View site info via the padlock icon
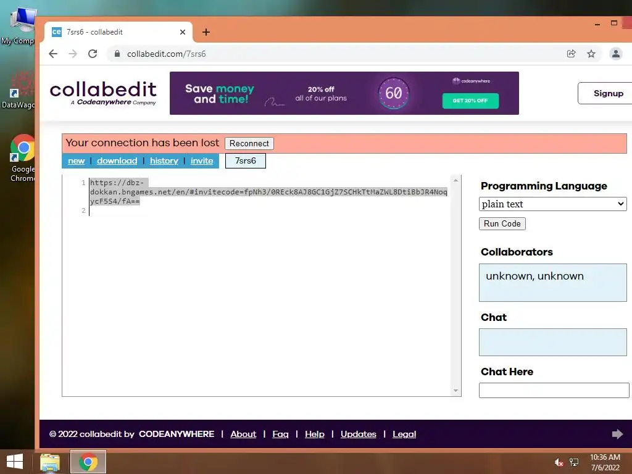Viewport: 632px width, 474px height. [117, 54]
